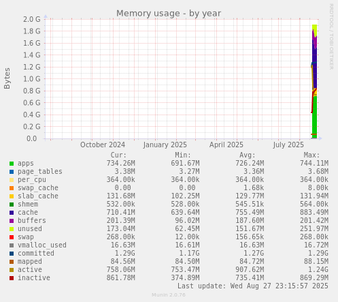Click the lime unused legend swatch

point(12,229)
